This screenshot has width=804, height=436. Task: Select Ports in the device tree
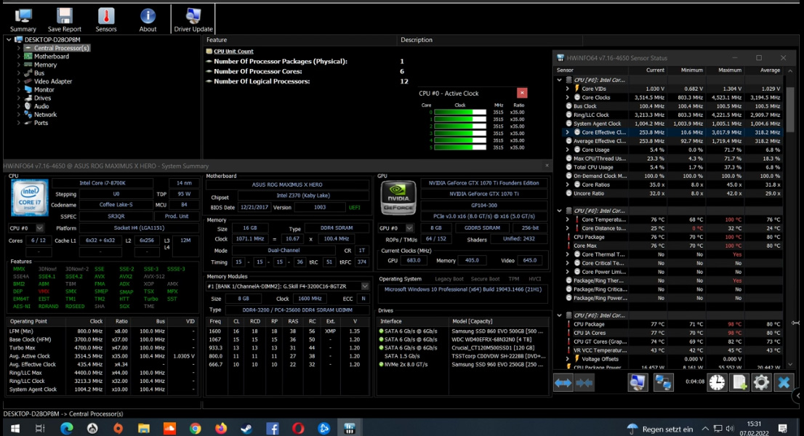coord(41,123)
